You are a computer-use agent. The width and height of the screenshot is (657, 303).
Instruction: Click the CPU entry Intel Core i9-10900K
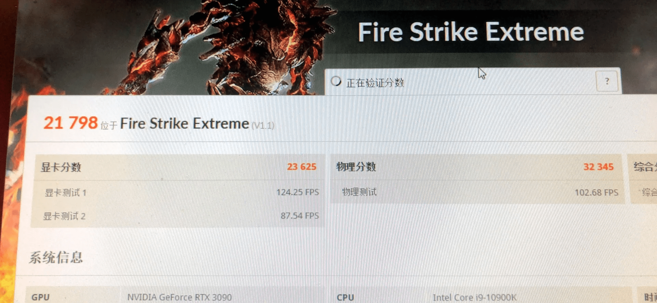[475, 298]
